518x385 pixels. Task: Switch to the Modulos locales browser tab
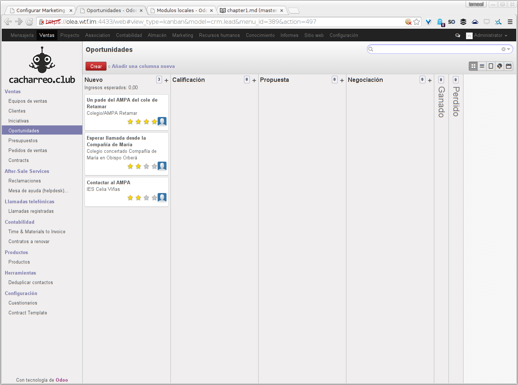click(181, 10)
